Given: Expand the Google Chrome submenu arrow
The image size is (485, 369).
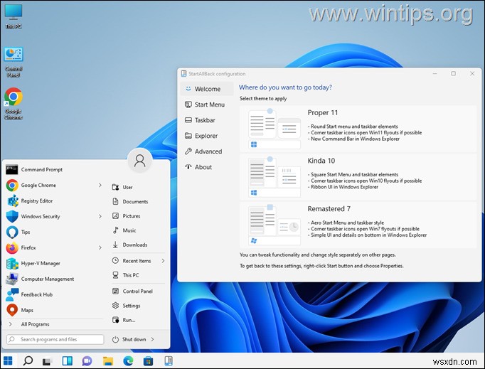Looking at the screenshot, I should tap(100, 186).
